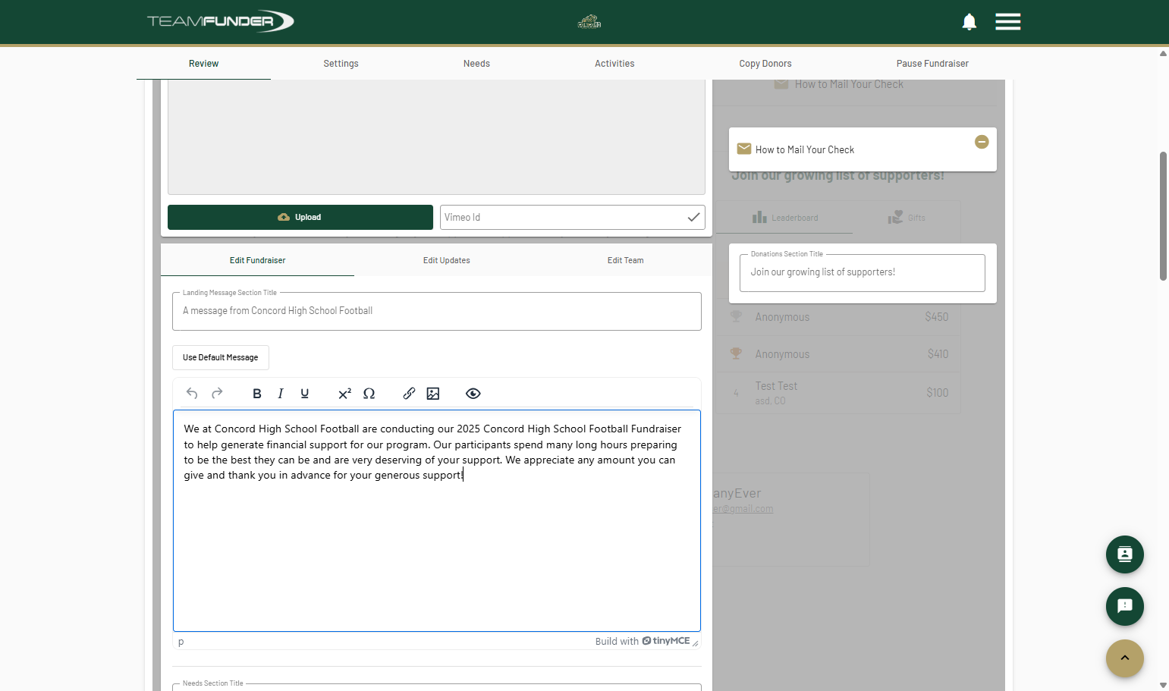Insert an image in the editor
The image size is (1169, 691).
(433, 393)
